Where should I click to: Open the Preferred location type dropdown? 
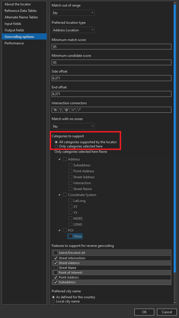tap(73, 30)
